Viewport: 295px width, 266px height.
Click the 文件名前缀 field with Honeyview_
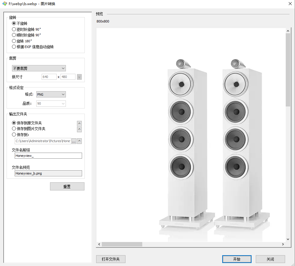[48, 156]
